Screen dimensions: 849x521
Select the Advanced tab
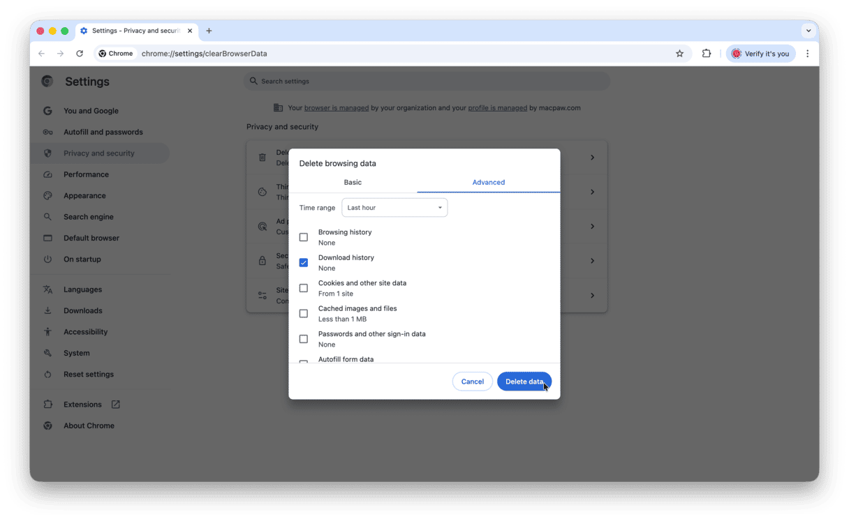click(488, 182)
